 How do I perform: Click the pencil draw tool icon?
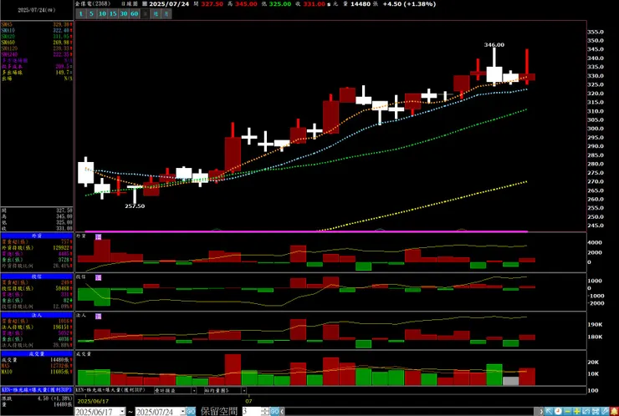click(x=605, y=411)
